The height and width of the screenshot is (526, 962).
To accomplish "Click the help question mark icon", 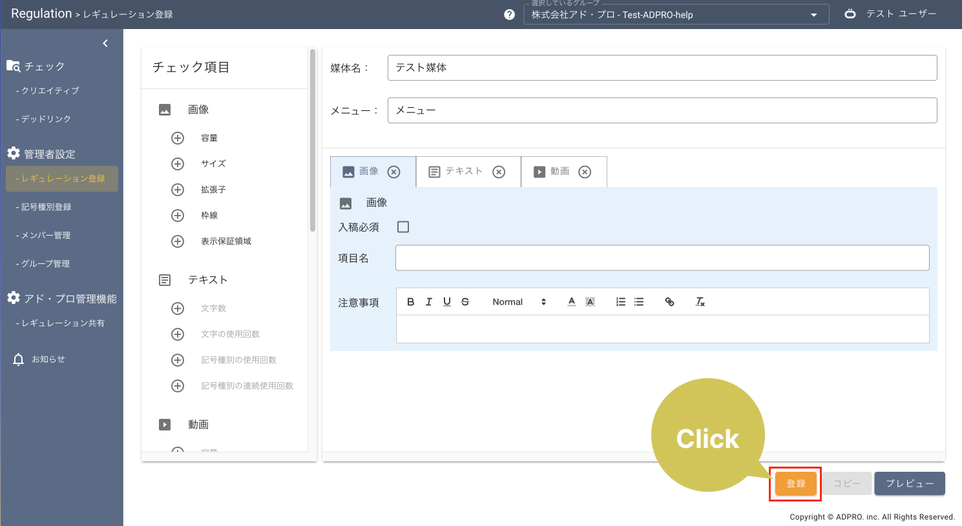I will (x=509, y=15).
